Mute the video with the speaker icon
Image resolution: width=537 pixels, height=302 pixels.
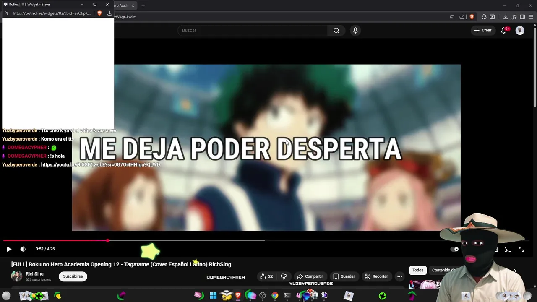pos(23,249)
